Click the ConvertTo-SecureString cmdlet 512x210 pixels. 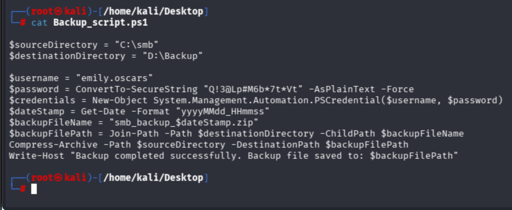136,89
